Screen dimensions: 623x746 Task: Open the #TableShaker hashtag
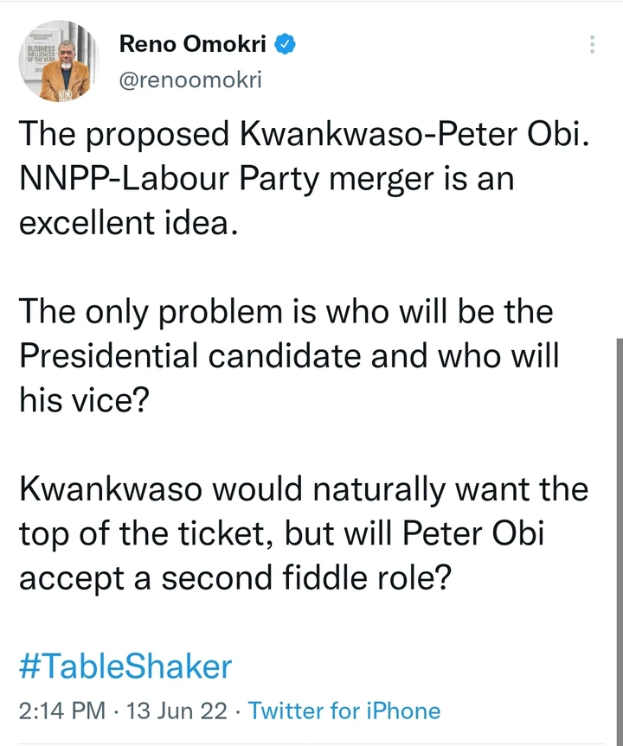[x=125, y=666]
